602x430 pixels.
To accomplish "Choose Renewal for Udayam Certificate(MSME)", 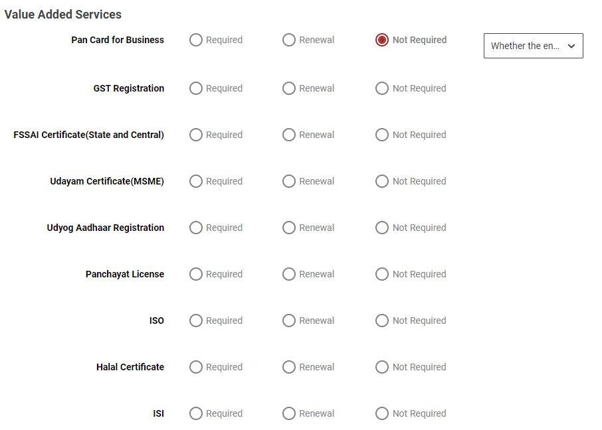I will pos(289,181).
